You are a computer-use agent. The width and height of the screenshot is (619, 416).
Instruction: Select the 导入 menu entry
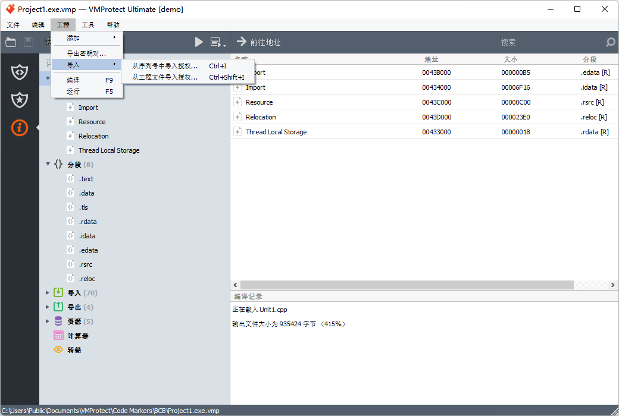tap(87, 64)
